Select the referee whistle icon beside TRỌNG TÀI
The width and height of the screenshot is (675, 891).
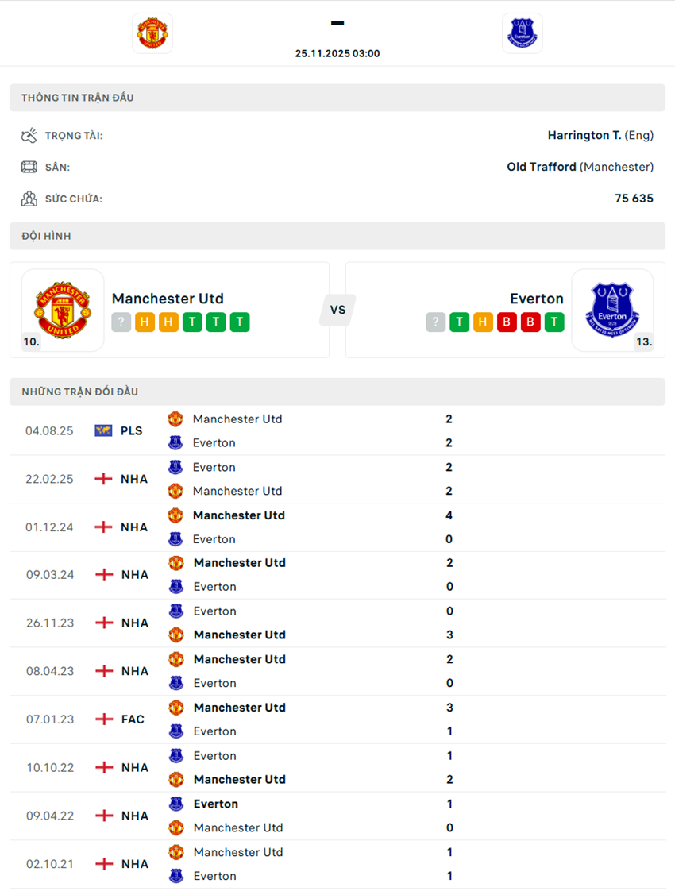tap(29, 135)
